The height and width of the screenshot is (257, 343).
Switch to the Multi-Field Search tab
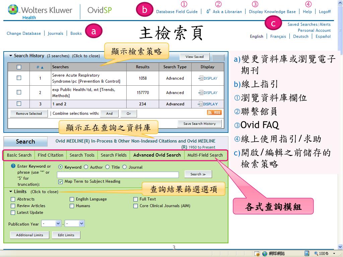(x=205, y=155)
